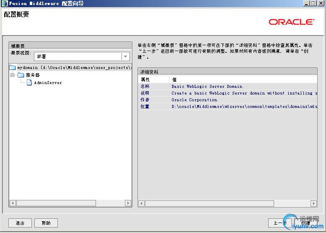Viewport: 326px width, 233px height.
Task: Click left scroll arrow in domain summary pane
Action: pos(13,203)
